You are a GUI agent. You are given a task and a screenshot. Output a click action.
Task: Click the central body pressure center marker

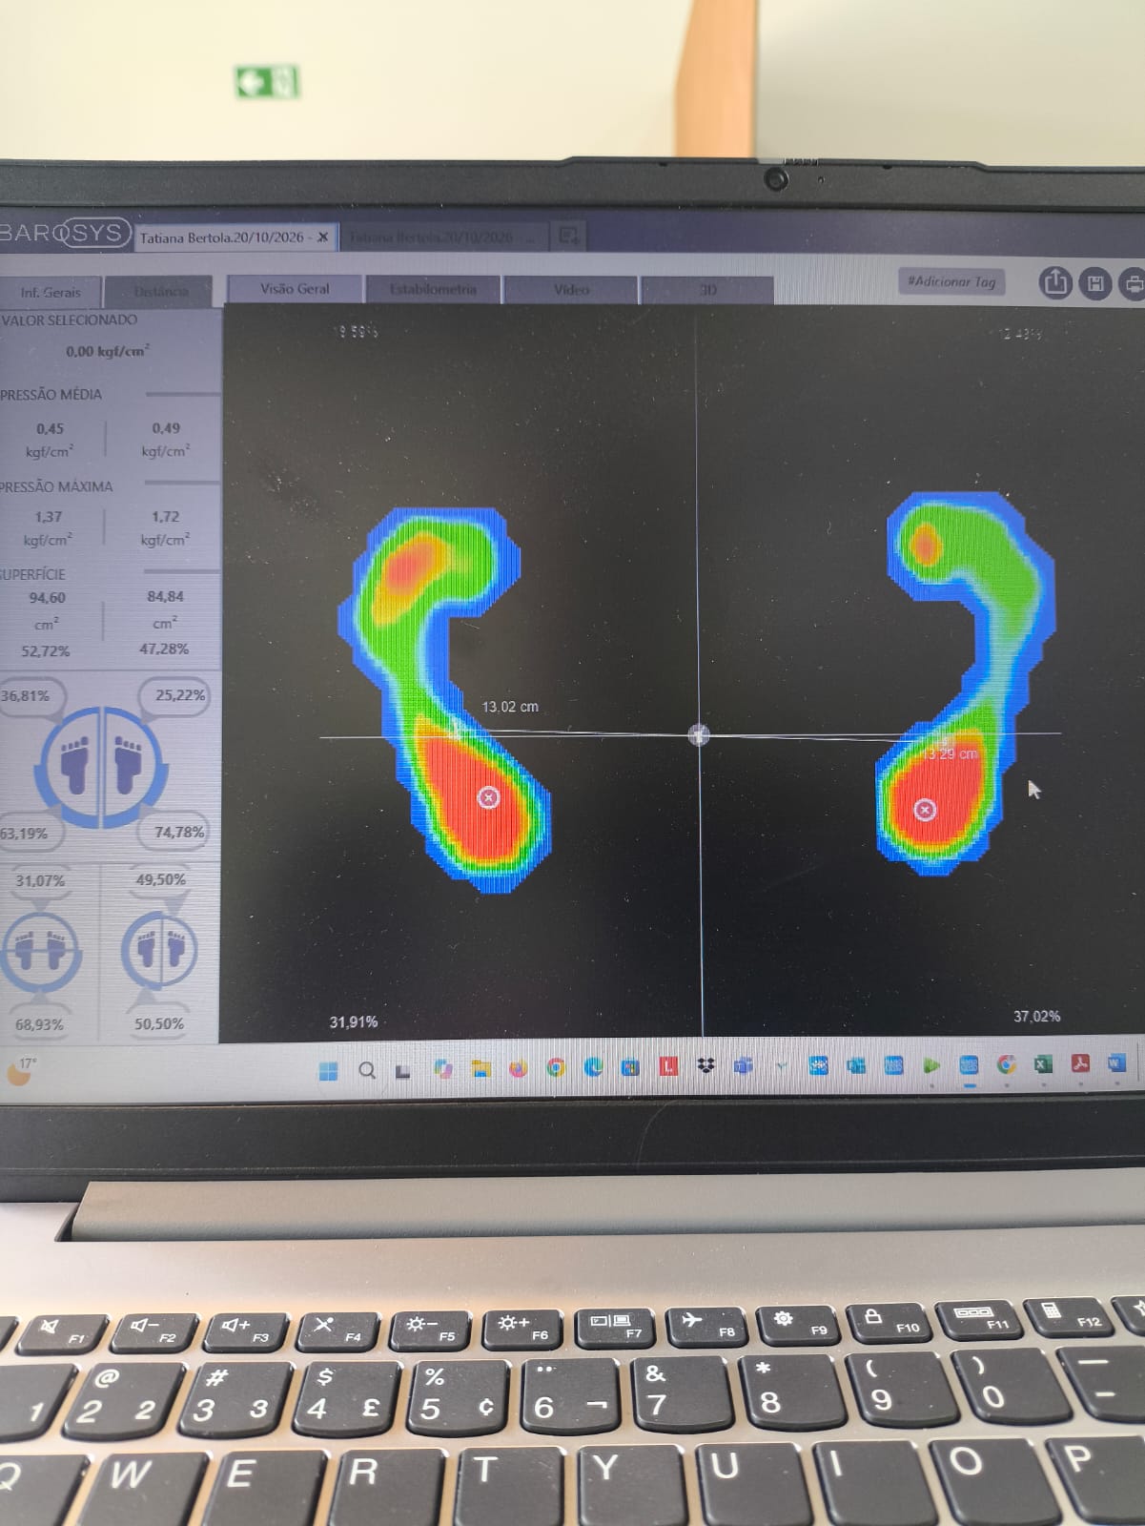[x=699, y=734]
